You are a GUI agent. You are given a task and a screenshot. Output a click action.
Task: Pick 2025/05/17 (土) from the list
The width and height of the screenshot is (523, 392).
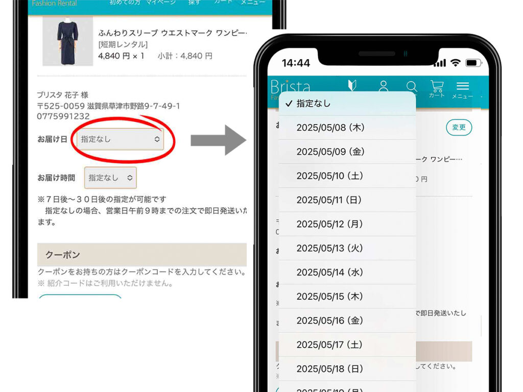tap(347, 345)
